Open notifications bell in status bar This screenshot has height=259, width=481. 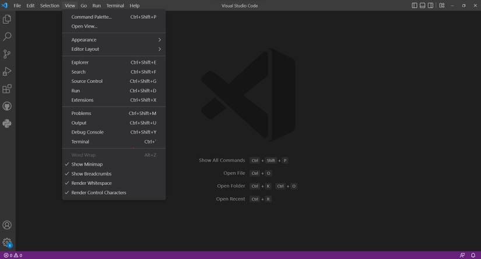click(473, 256)
